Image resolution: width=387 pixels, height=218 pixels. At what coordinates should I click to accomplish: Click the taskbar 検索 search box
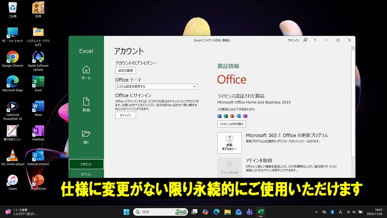[160, 212]
